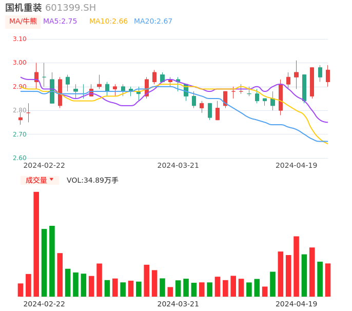The image size is (352, 311).
Task: Toggle the MA20:2.67 legend label
Action: [x=153, y=22]
